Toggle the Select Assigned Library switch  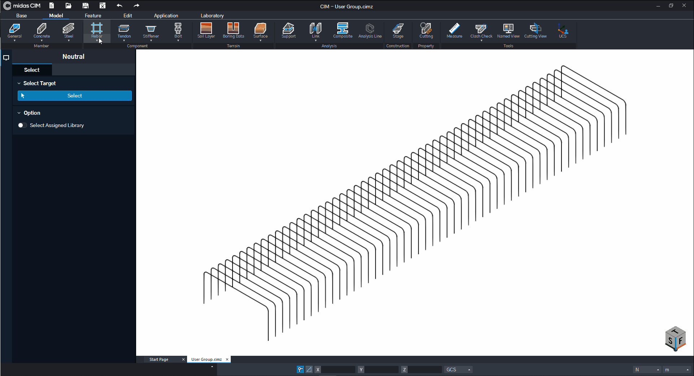click(x=22, y=125)
